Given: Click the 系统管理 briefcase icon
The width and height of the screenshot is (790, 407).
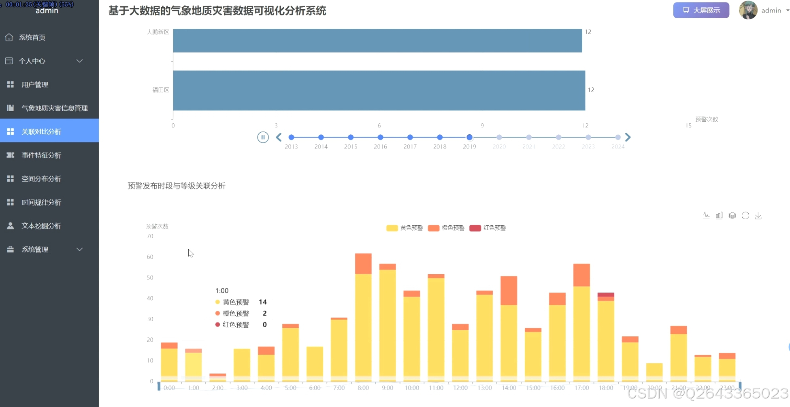Looking at the screenshot, I should (11, 249).
